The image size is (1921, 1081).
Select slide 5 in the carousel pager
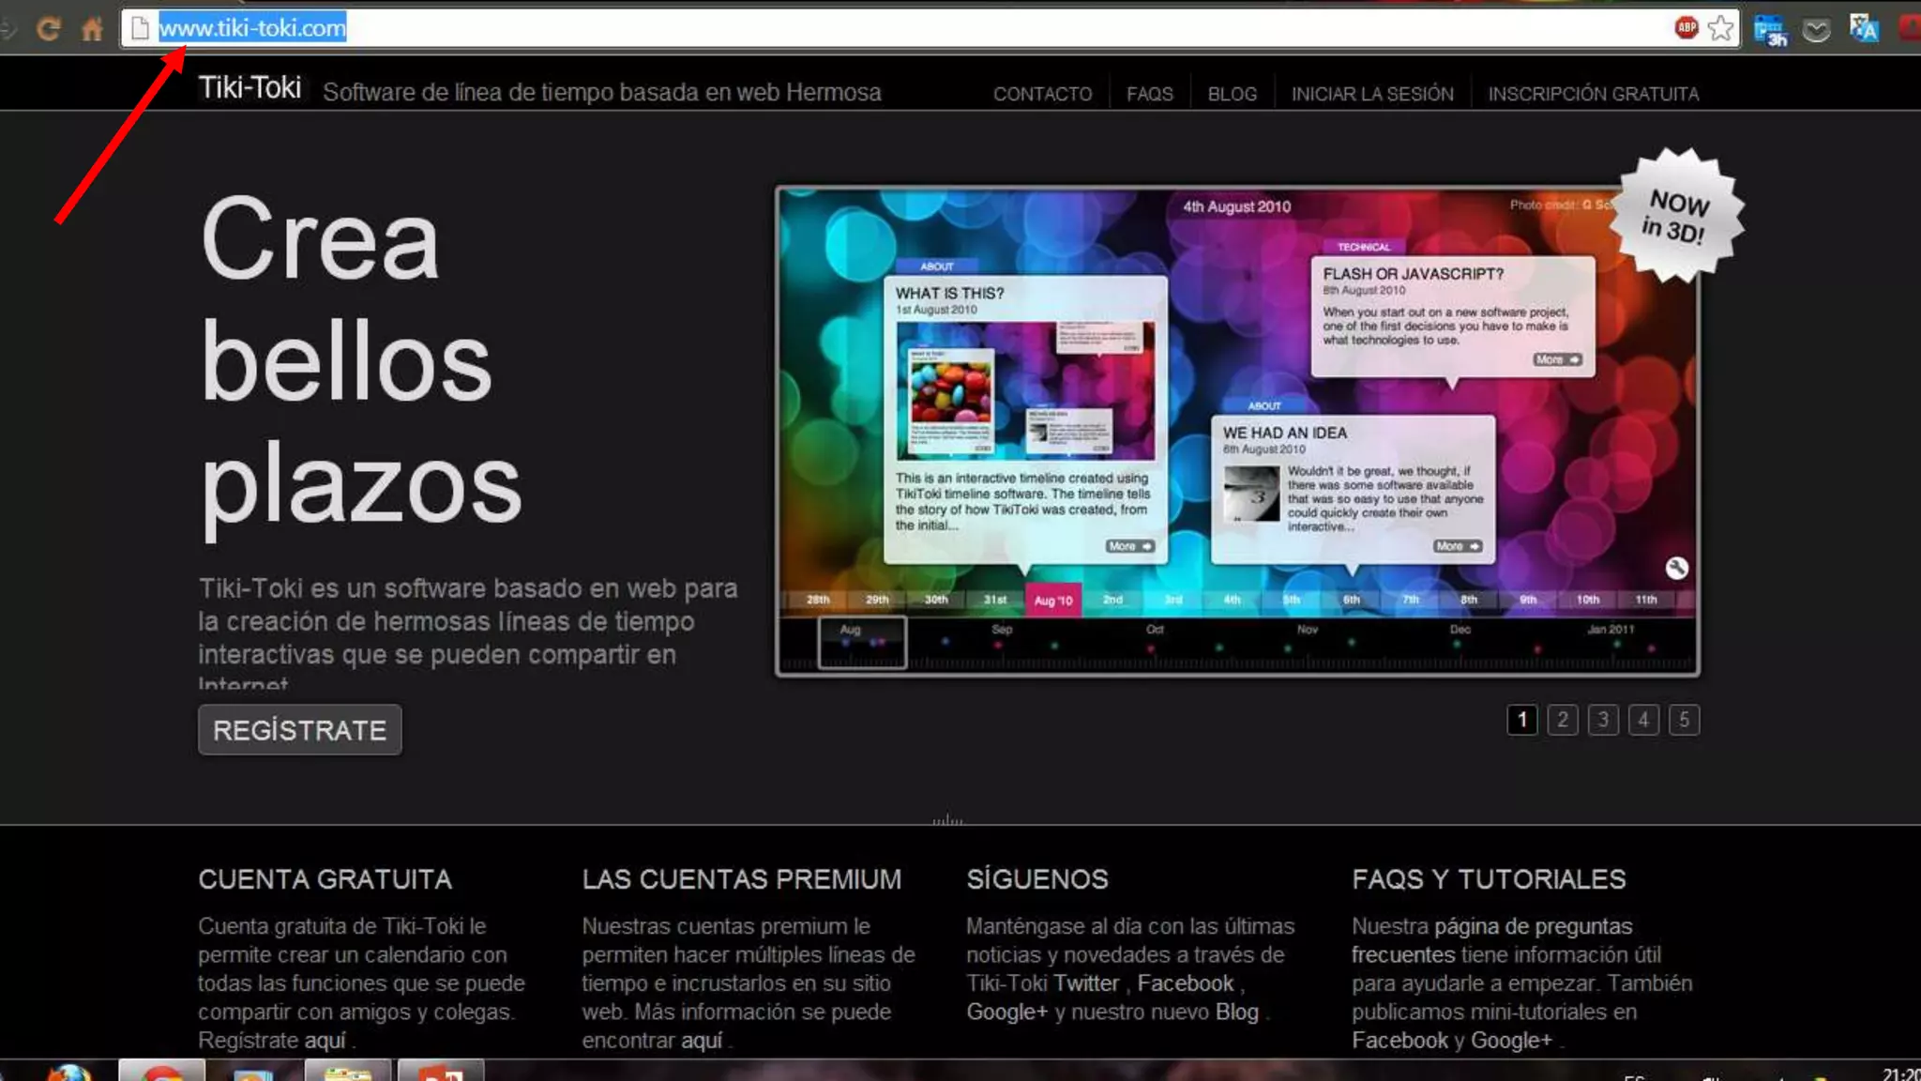click(x=1684, y=720)
